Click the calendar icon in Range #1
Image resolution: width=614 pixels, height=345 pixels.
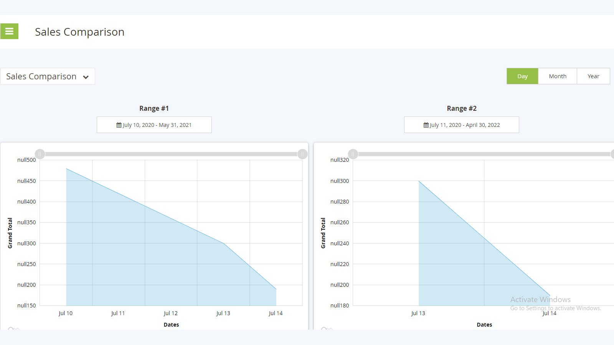point(119,125)
